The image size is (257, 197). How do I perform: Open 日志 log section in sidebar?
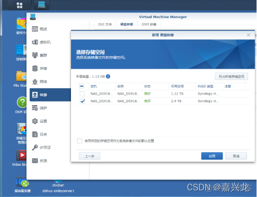(50, 134)
